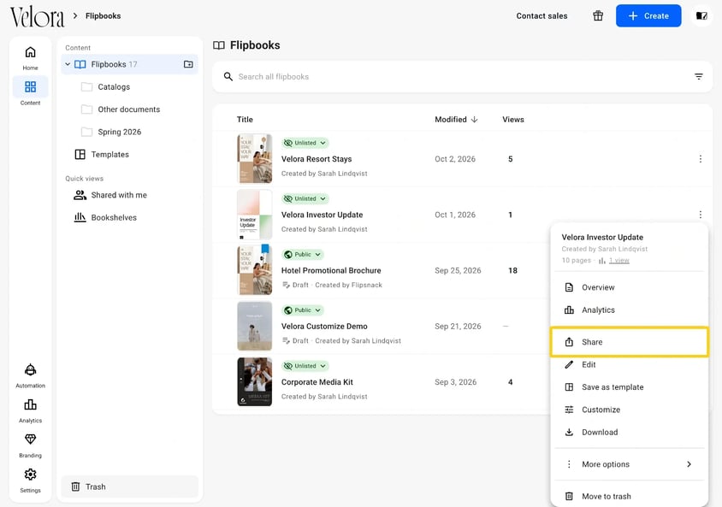Image resolution: width=722 pixels, height=507 pixels.
Task: Open Unlisted dropdown for Corporate Media Kit
Action: [x=305, y=366]
